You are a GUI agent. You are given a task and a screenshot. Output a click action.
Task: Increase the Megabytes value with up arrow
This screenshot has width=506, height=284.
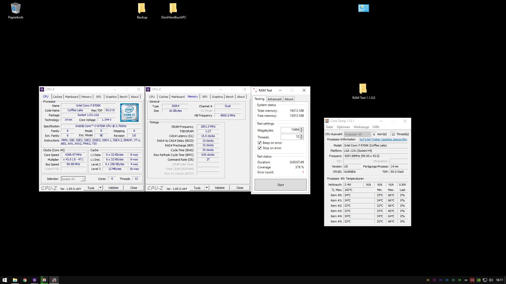[x=301, y=129]
